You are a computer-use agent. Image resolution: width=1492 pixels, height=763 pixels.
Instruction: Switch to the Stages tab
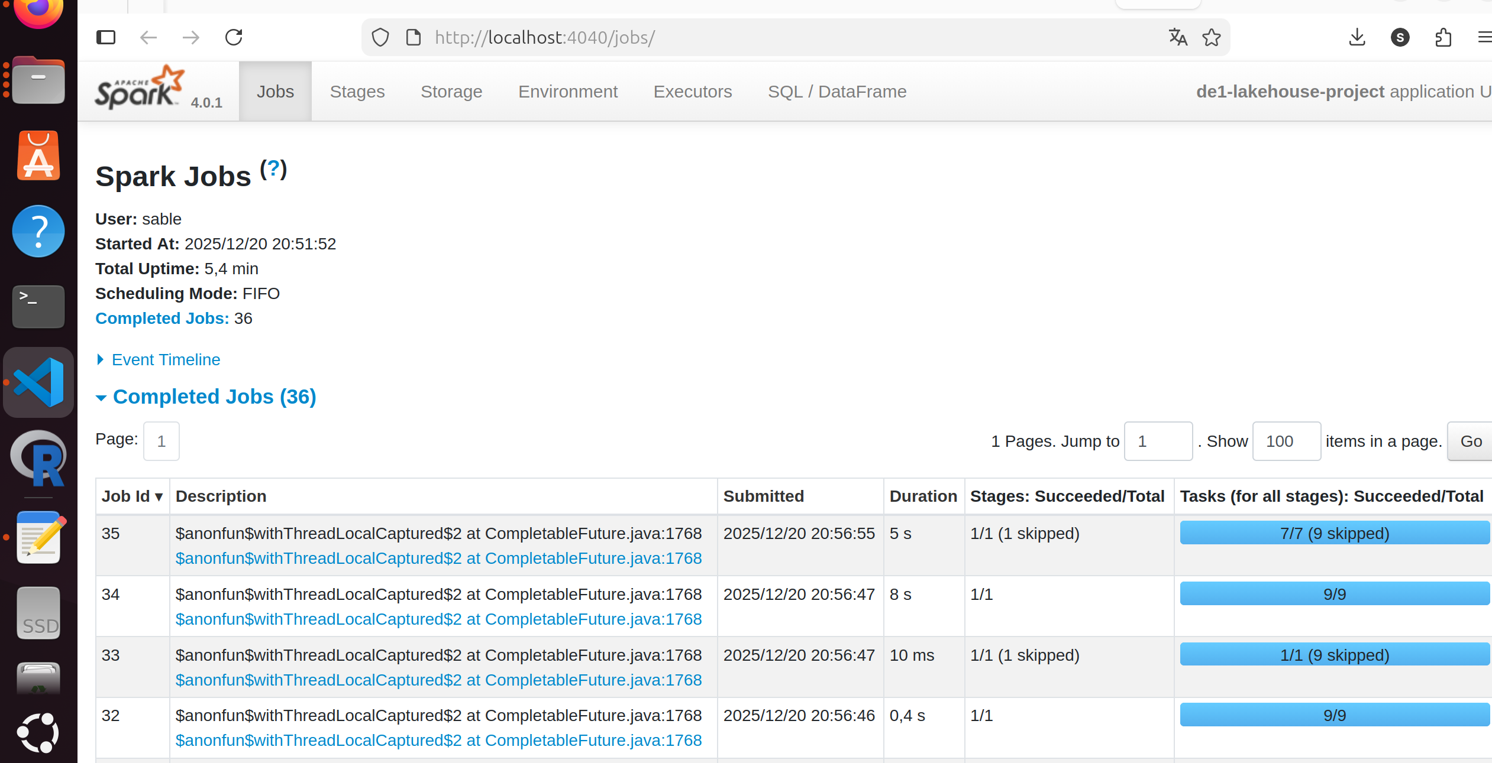(x=357, y=92)
